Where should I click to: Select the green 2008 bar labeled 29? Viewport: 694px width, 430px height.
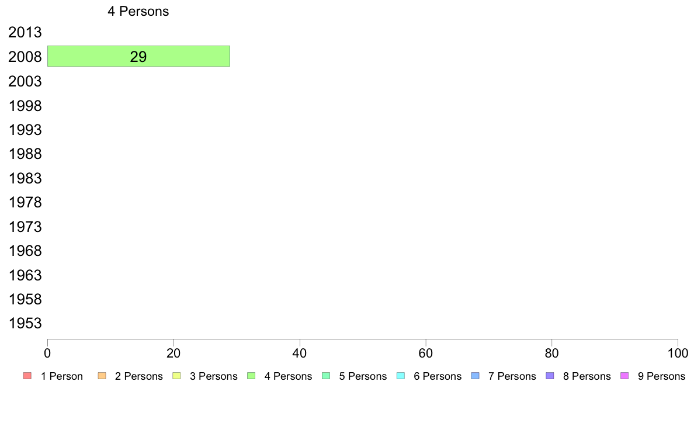tap(138, 56)
